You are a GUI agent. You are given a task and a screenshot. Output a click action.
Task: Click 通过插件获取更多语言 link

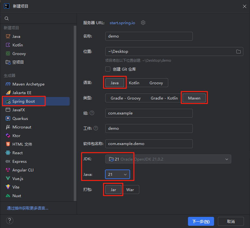tap(28, 208)
